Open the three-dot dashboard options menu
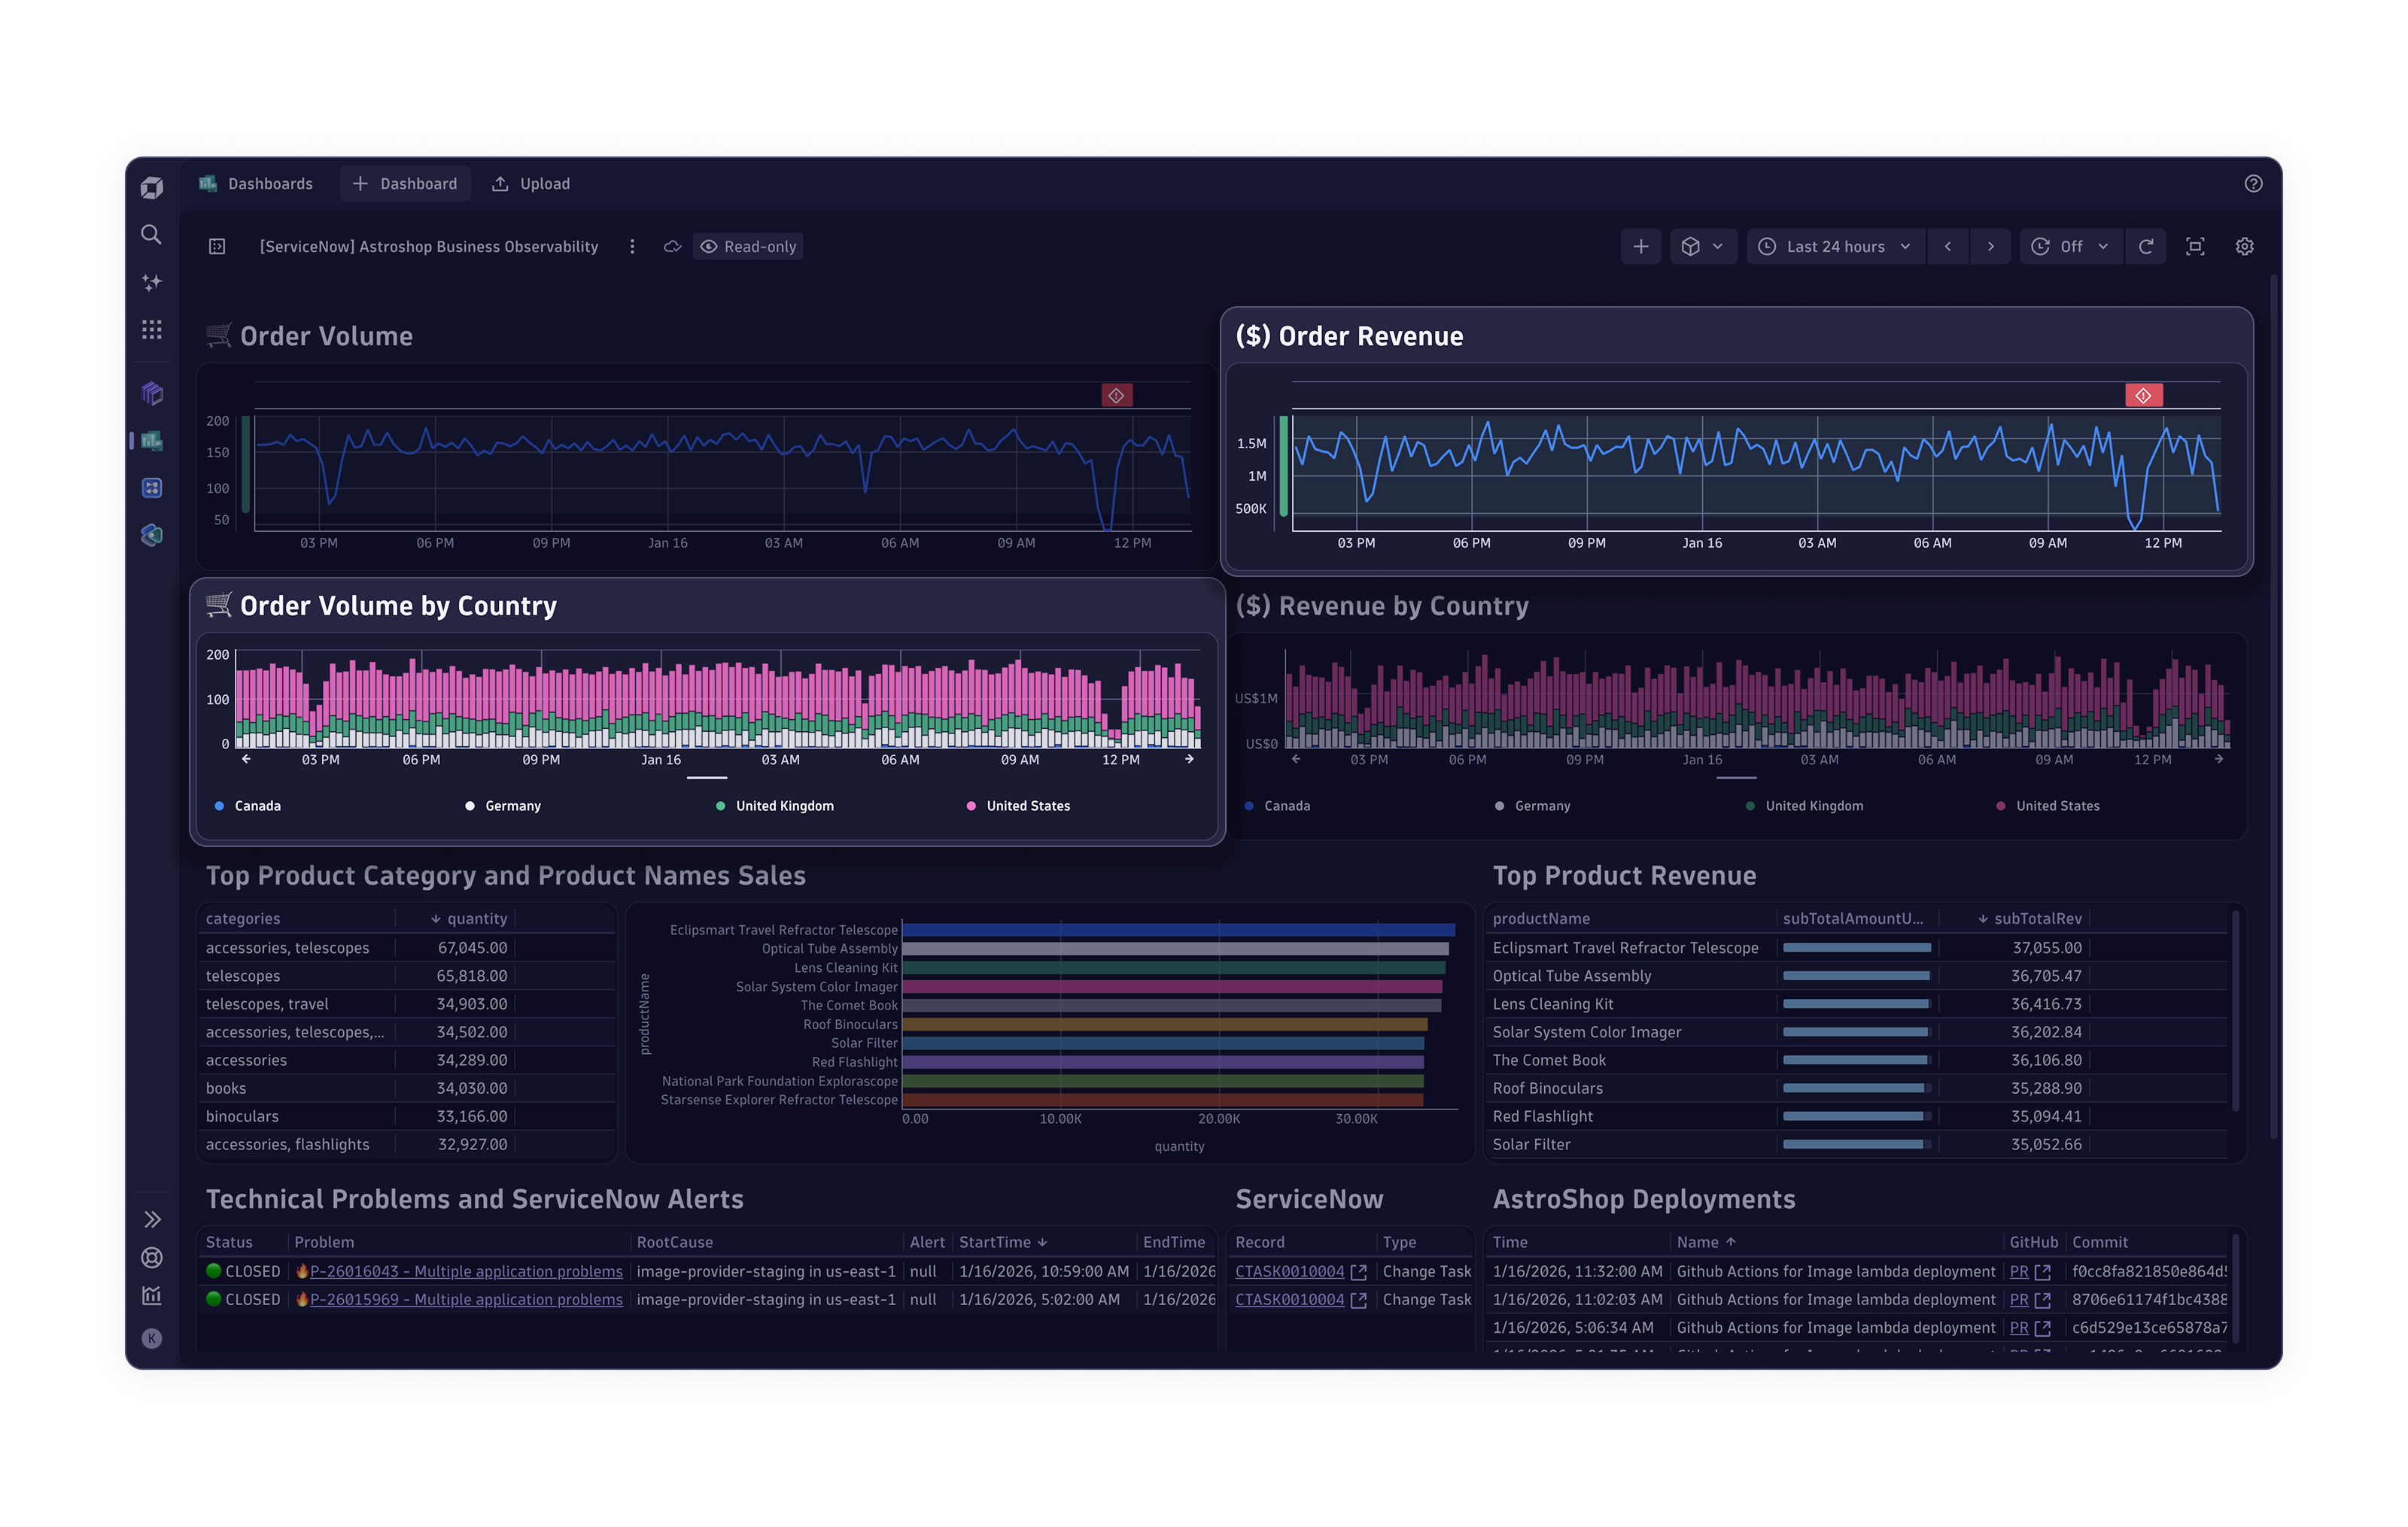Viewport: 2408px width, 1527px height. point(632,247)
